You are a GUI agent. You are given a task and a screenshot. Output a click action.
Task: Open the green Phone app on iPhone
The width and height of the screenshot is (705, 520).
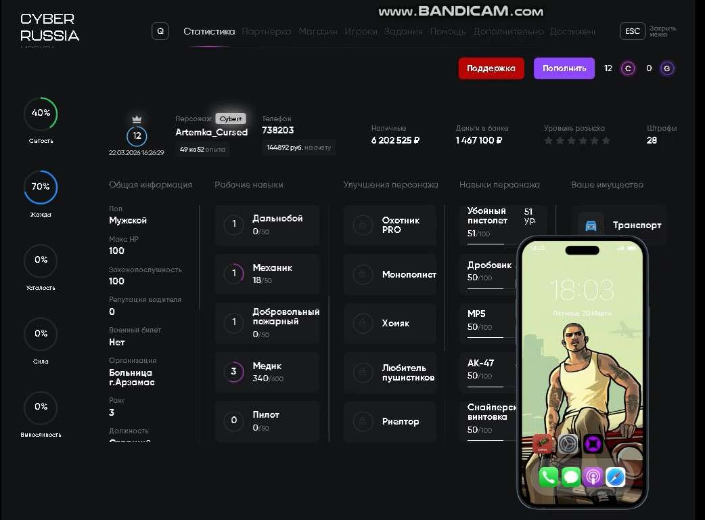[548, 477]
